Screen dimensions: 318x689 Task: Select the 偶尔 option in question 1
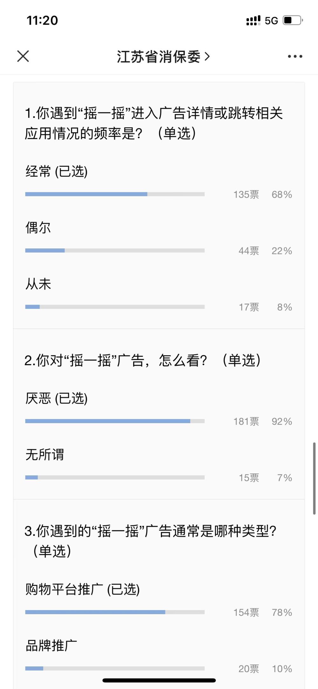[x=38, y=228]
